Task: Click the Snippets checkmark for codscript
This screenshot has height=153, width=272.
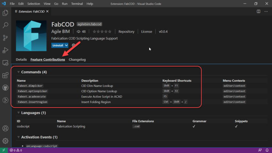Action: 236,126
